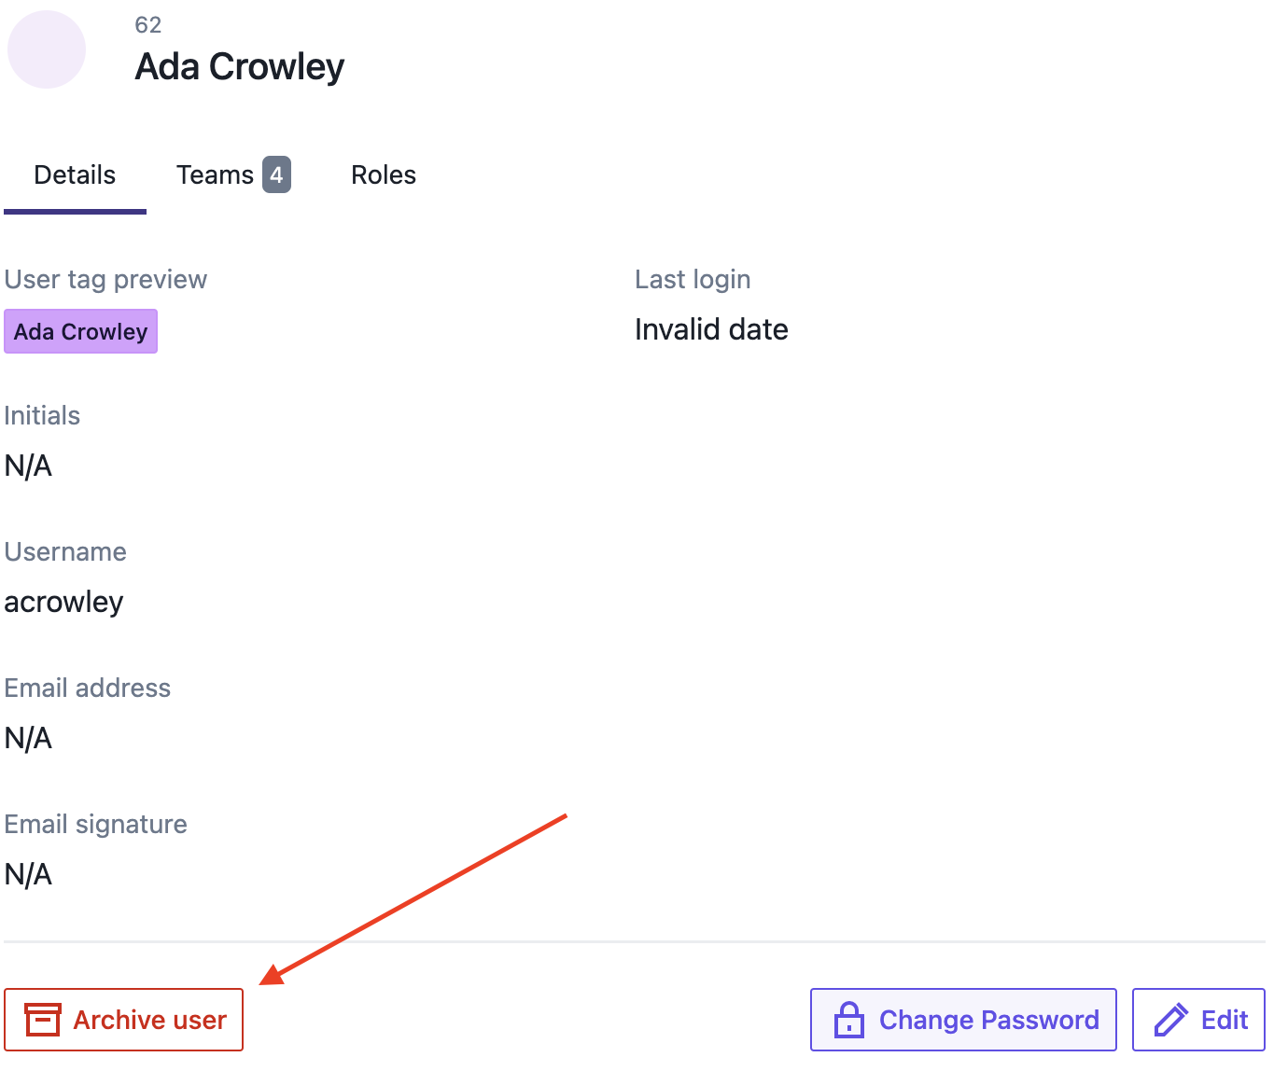Click the Change Password button
The height and width of the screenshot is (1071, 1288).
[963, 1020]
